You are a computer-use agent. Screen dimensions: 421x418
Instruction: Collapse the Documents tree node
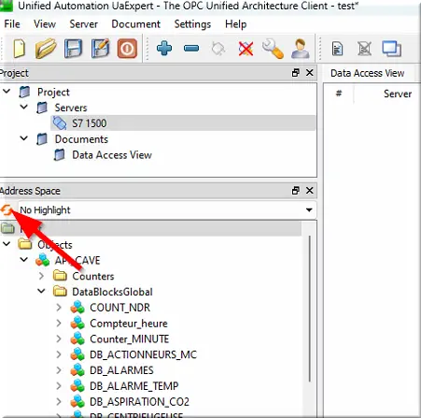[x=24, y=138]
